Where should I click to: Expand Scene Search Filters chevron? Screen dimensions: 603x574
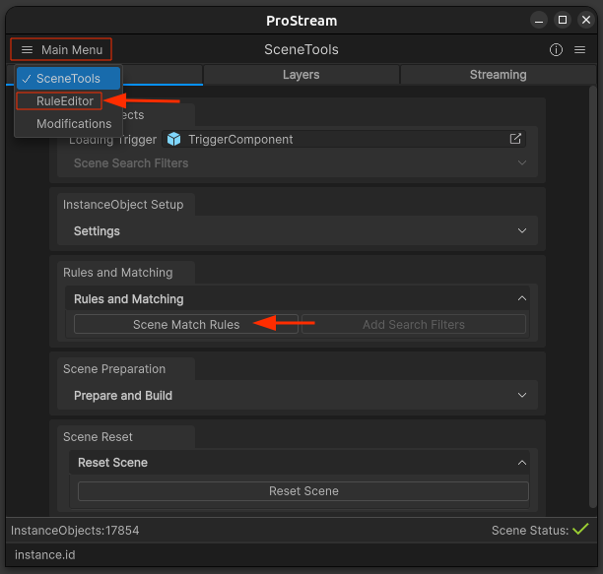click(522, 162)
